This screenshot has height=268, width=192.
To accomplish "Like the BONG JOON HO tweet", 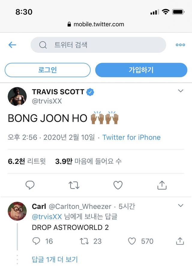I will tap(118, 185).
